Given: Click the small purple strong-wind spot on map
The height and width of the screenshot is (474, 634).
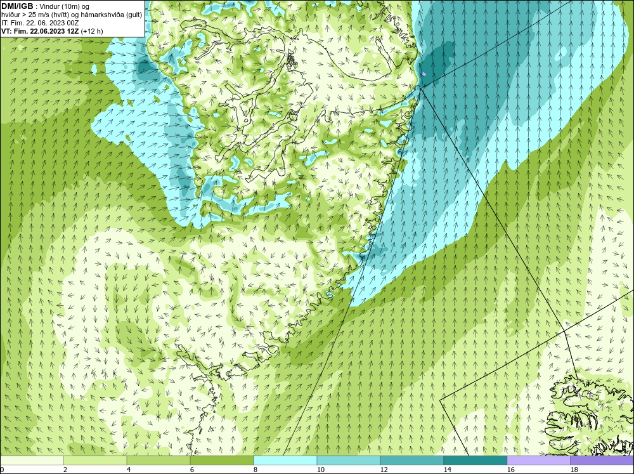Looking at the screenshot, I should click(424, 74).
